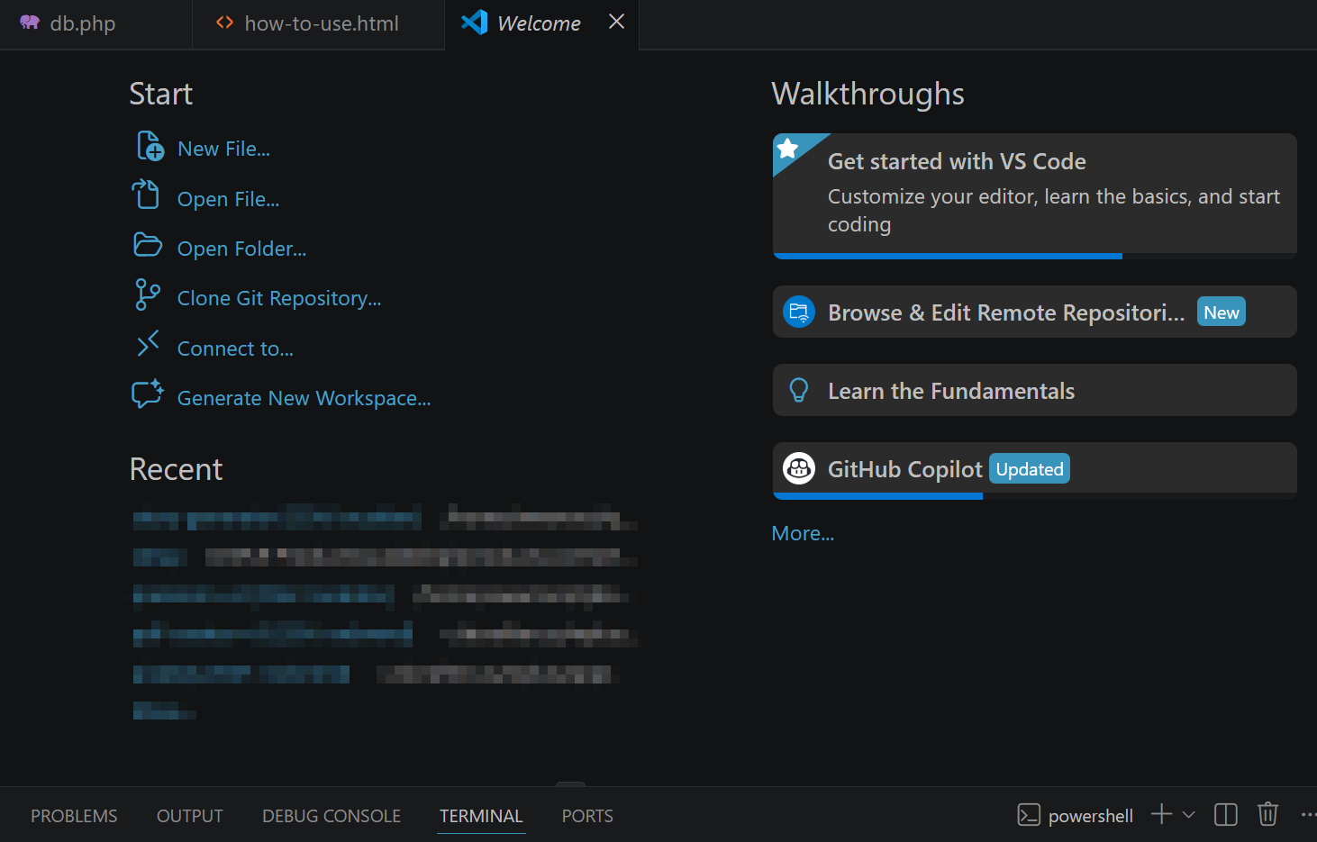1317x842 pixels.
Task: Click the Open File icon
Action: coord(146,195)
